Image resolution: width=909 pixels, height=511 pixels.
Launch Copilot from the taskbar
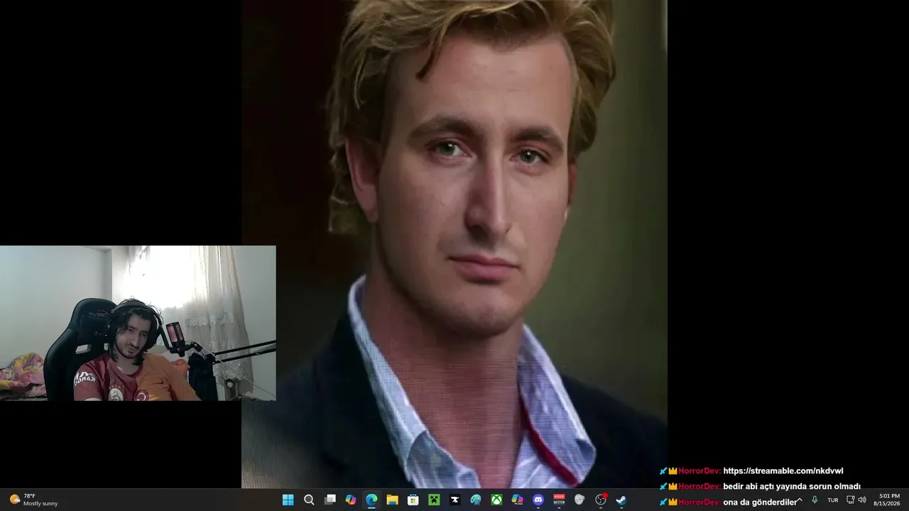350,500
